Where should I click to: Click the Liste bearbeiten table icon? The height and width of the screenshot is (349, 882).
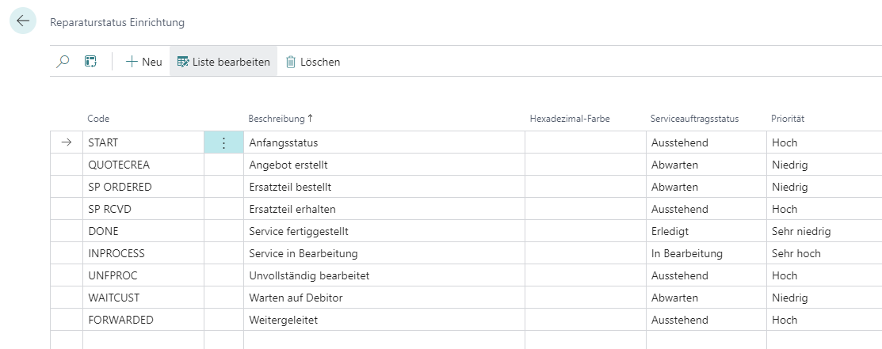[183, 62]
